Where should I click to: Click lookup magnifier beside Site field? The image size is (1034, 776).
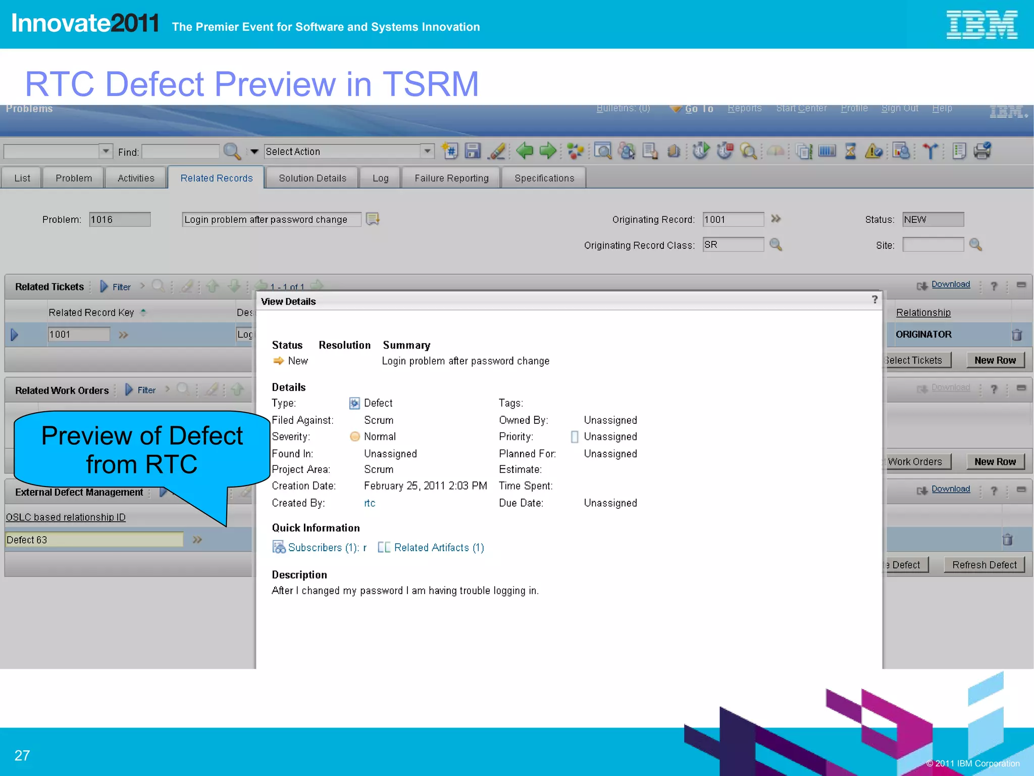point(975,245)
